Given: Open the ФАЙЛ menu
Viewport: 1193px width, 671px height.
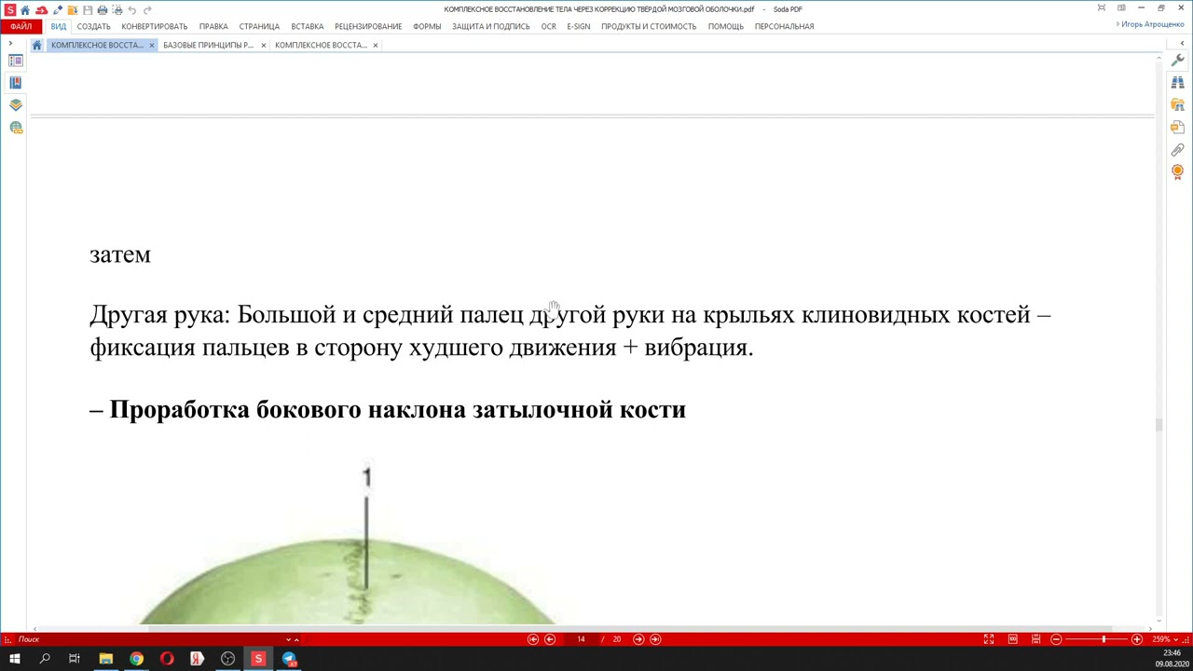Looking at the screenshot, I should pos(21,26).
